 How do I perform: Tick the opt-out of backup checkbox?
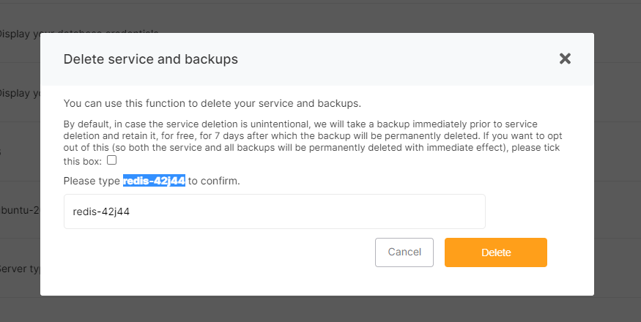pos(111,160)
